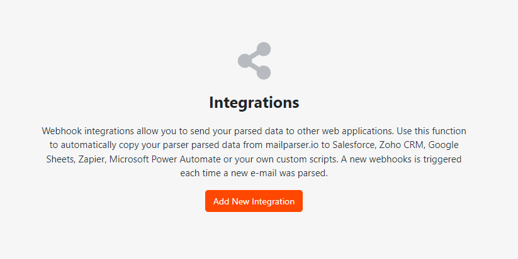This screenshot has height=259, width=518.
Task: Click the word 'Google' in the description
Action: click(x=444, y=145)
